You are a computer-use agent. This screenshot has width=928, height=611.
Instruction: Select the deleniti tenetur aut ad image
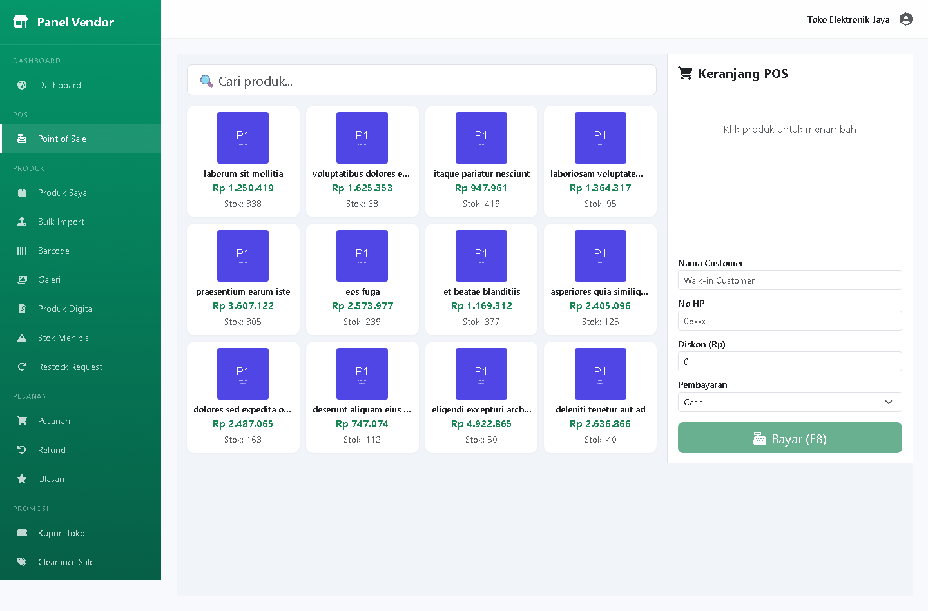[601, 374]
